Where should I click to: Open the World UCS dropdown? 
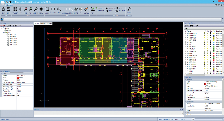tap(99, 8)
